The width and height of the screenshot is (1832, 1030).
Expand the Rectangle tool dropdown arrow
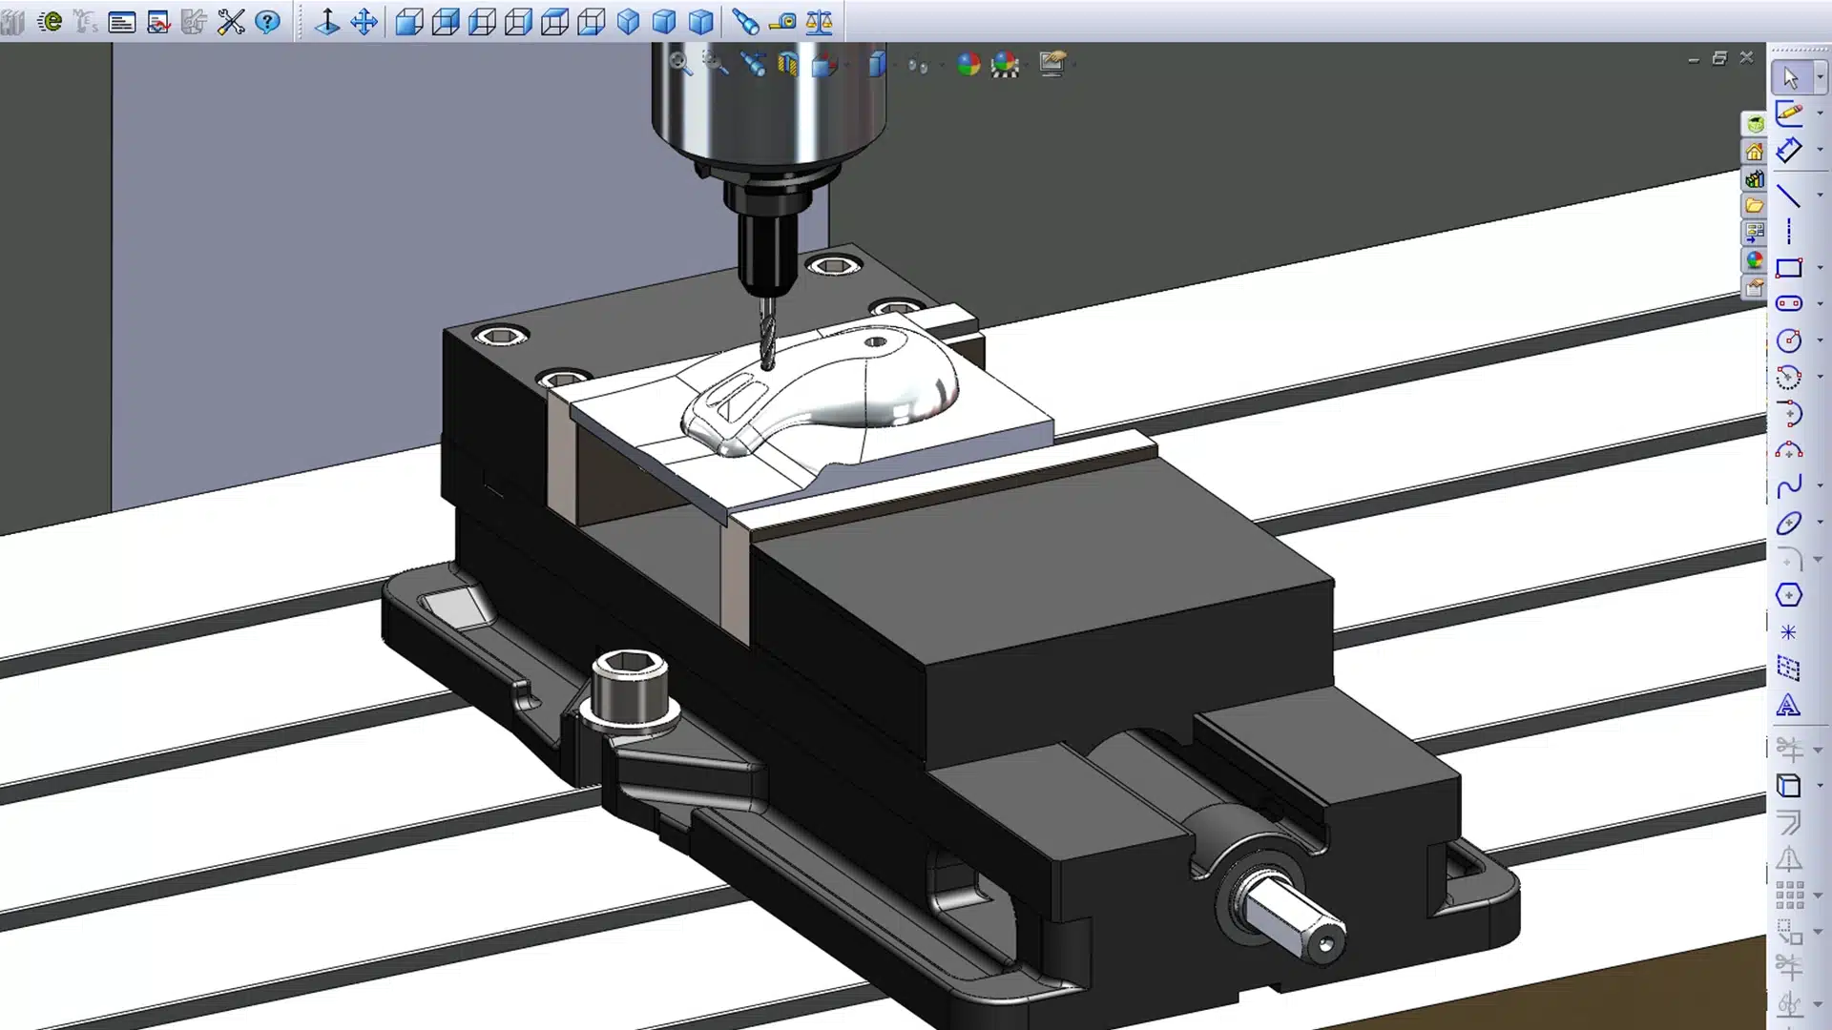pyautogui.click(x=1820, y=268)
